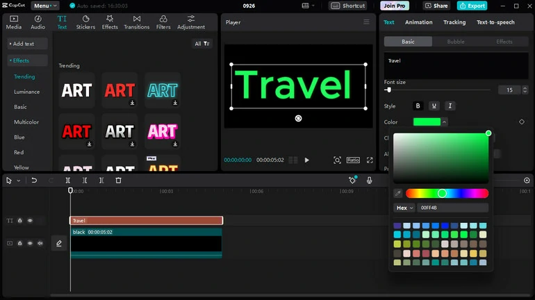Click the Hex value input field
535x300 pixels.
click(x=453, y=208)
